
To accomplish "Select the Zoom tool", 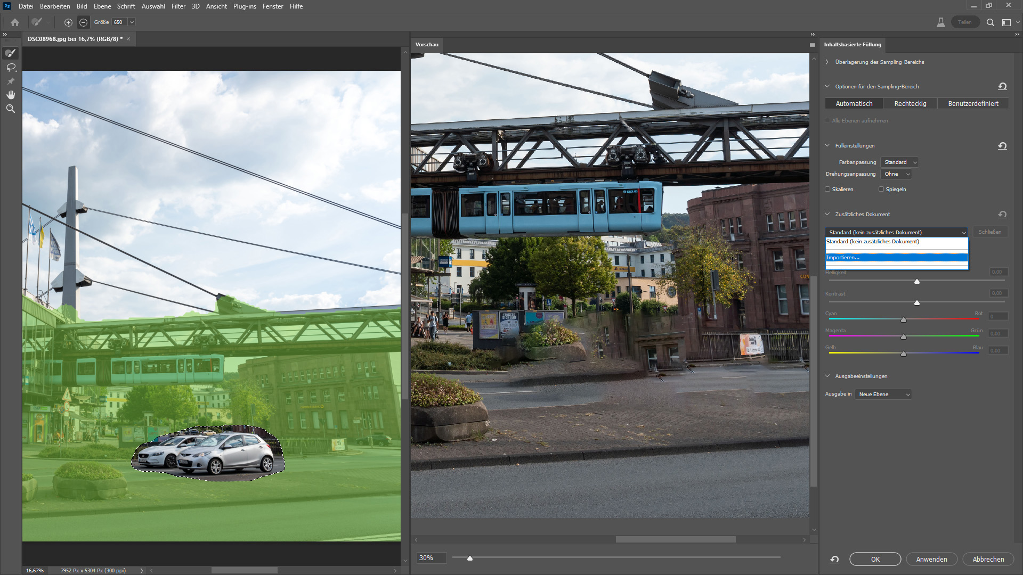I will tap(11, 109).
